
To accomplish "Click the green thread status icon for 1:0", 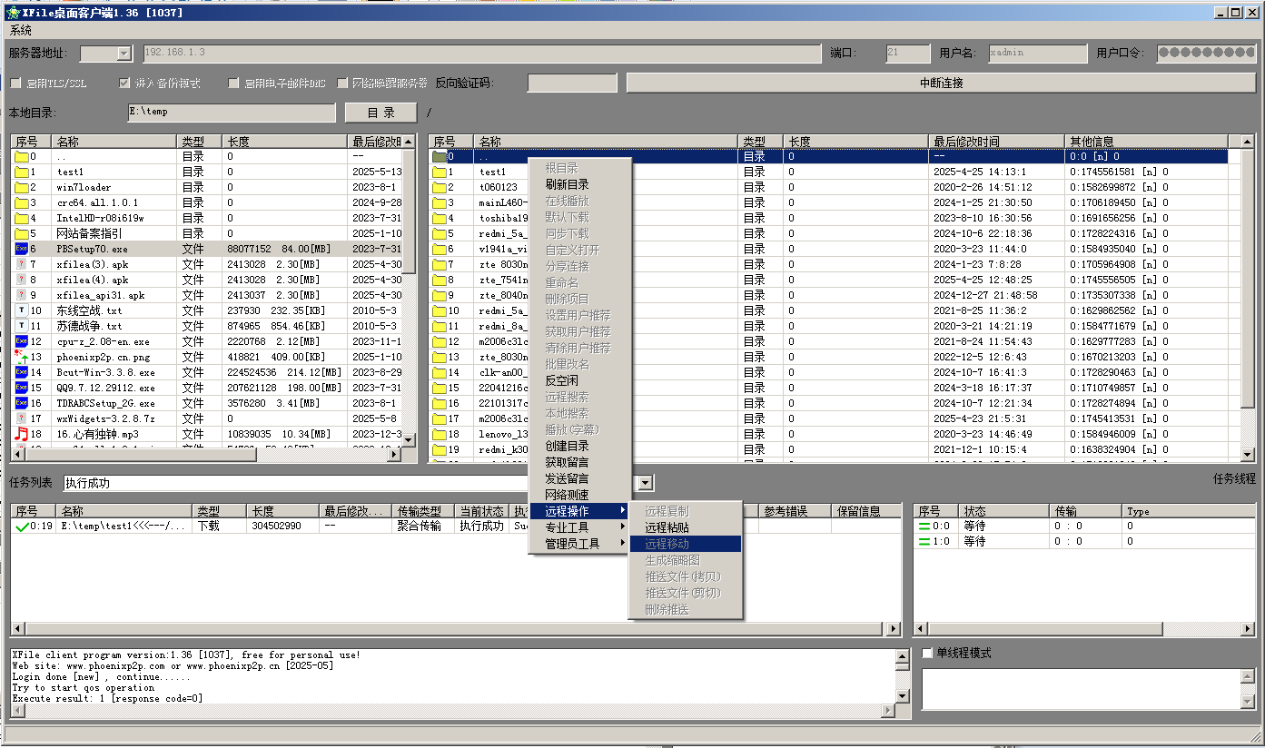I will tap(925, 541).
